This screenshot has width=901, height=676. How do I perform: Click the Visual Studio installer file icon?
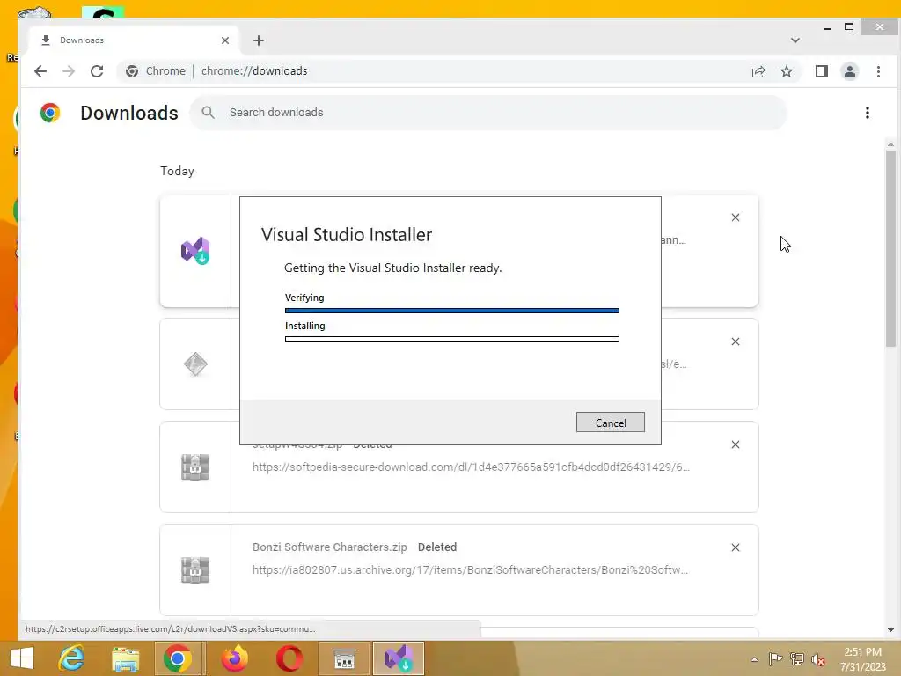click(x=195, y=251)
